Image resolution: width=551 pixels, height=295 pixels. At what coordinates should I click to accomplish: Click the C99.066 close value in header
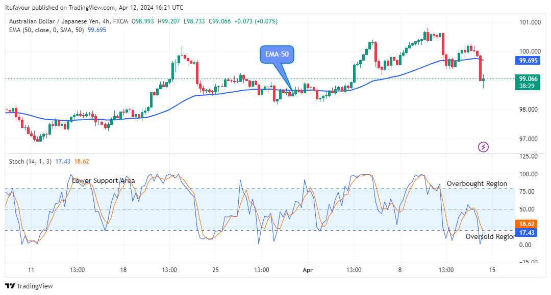point(219,21)
